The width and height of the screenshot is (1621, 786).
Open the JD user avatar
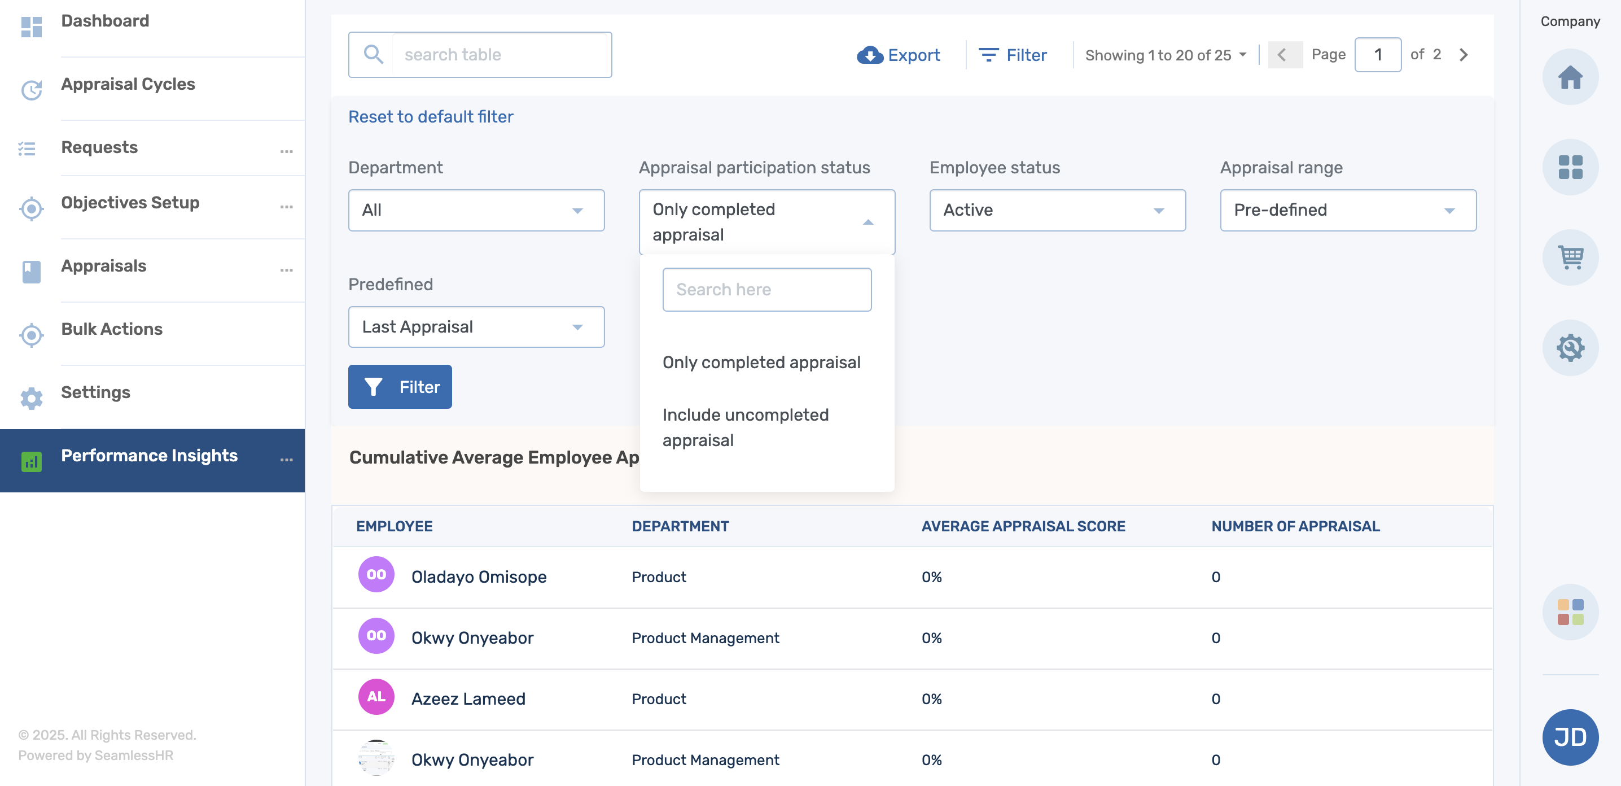1570,736
